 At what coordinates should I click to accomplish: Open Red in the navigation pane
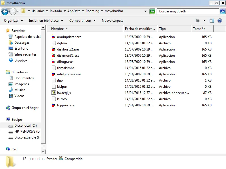pyautogui.click(x=14, y=149)
